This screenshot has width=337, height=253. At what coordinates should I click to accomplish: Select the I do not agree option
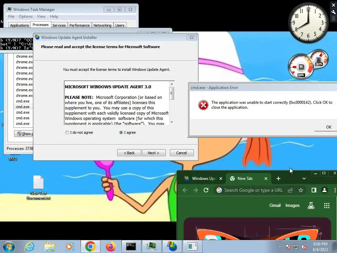point(79,132)
